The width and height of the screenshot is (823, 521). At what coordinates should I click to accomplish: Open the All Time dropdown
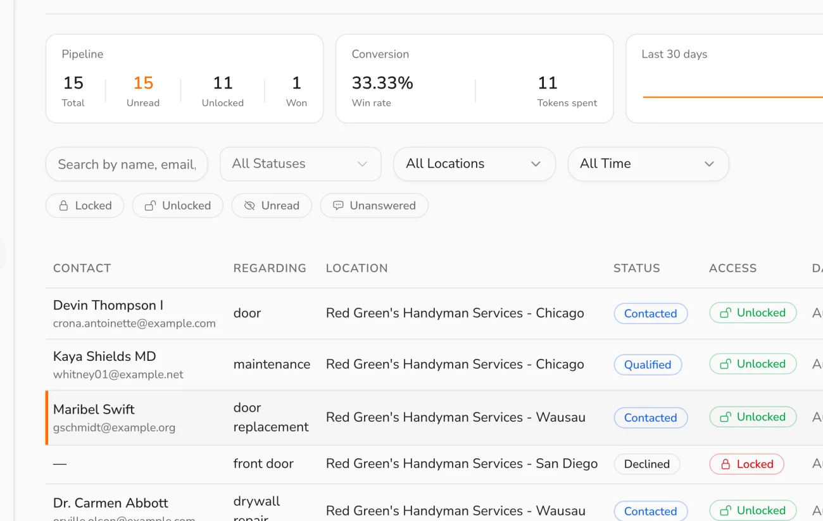(648, 164)
